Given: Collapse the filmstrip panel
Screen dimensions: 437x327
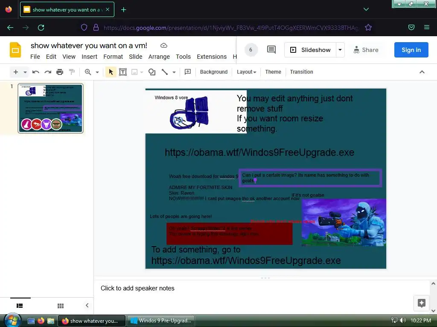Looking at the screenshot, I should pyautogui.click(x=87, y=305).
